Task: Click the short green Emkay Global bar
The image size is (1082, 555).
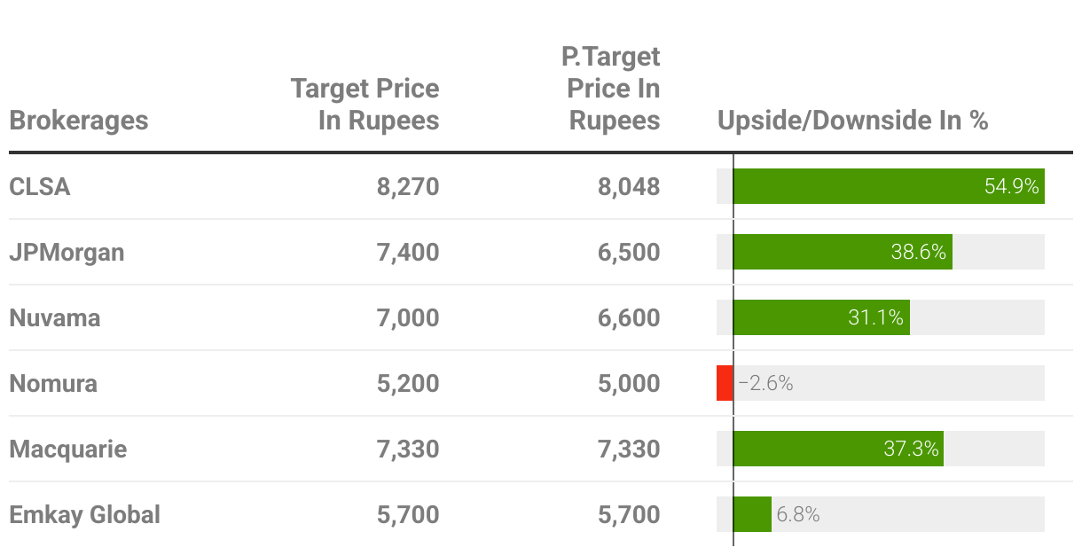Action: [x=753, y=515]
